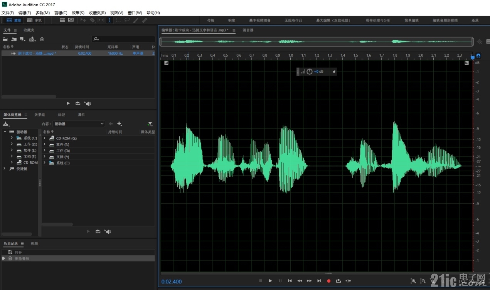The height and width of the screenshot is (290, 490).
Task: Click the rewind button in the transport
Action: point(300,281)
